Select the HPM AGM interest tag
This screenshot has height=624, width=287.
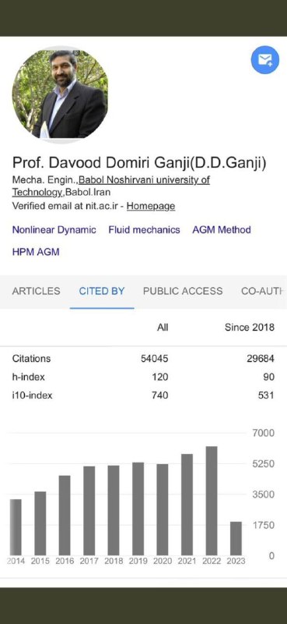point(36,252)
